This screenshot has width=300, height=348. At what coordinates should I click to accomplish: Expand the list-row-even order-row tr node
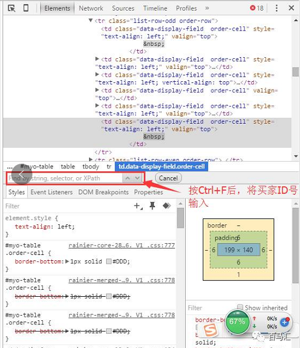pyautogui.click(x=90, y=160)
